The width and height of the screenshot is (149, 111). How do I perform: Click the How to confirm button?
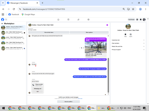(69, 102)
